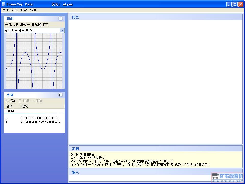Click the 历史 panel header

click(x=156, y=17)
